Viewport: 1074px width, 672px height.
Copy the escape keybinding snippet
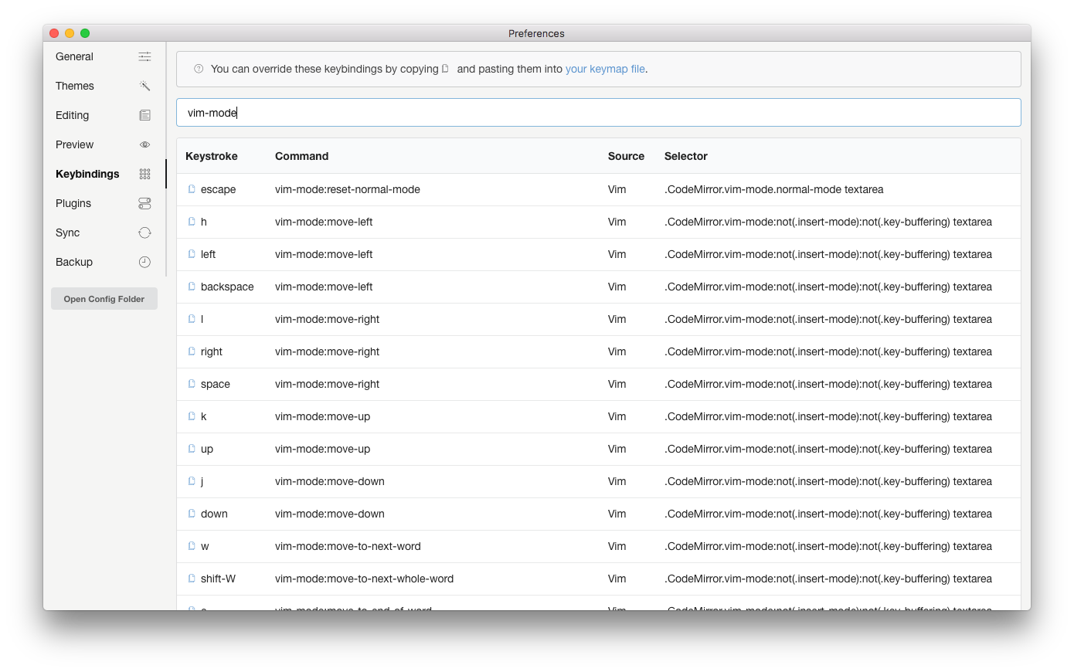click(x=191, y=188)
